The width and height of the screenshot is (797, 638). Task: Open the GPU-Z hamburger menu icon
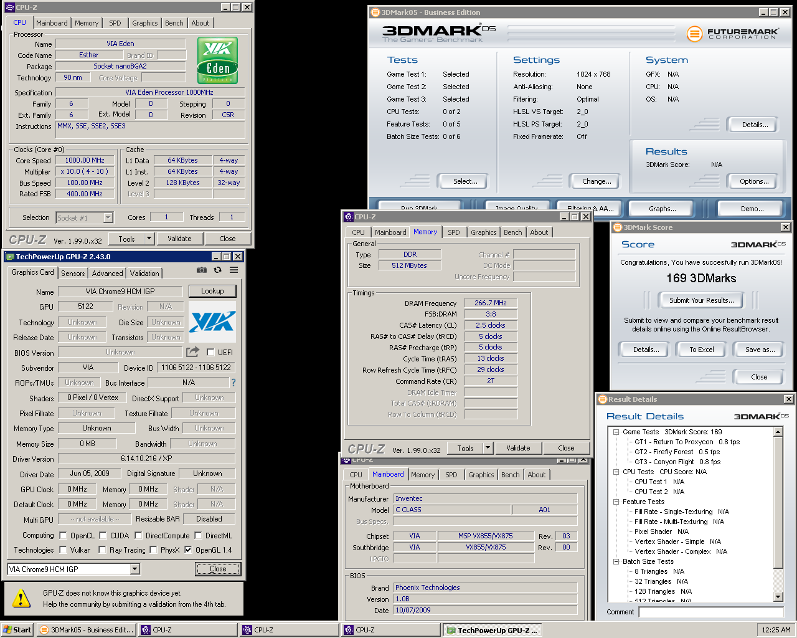click(233, 270)
